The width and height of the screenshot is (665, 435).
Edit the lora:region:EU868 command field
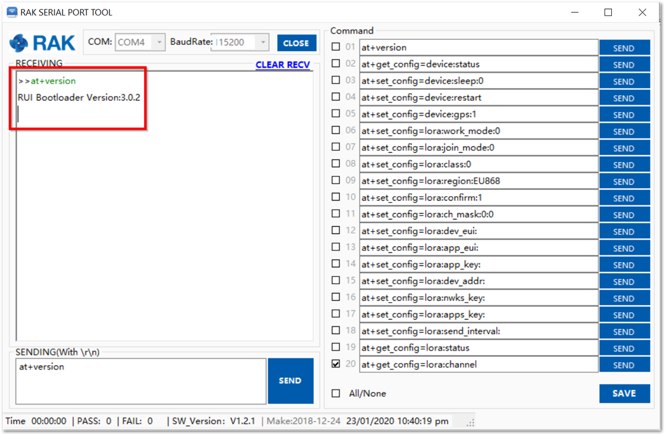479,181
